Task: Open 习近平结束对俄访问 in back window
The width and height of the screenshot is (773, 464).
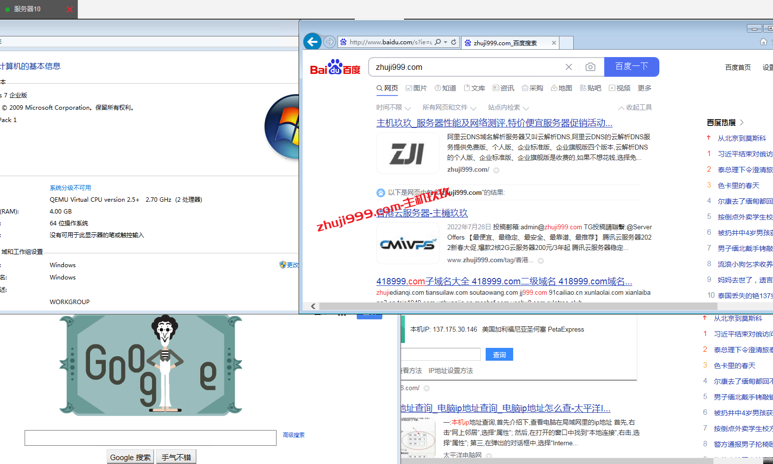Action: (x=743, y=334)
